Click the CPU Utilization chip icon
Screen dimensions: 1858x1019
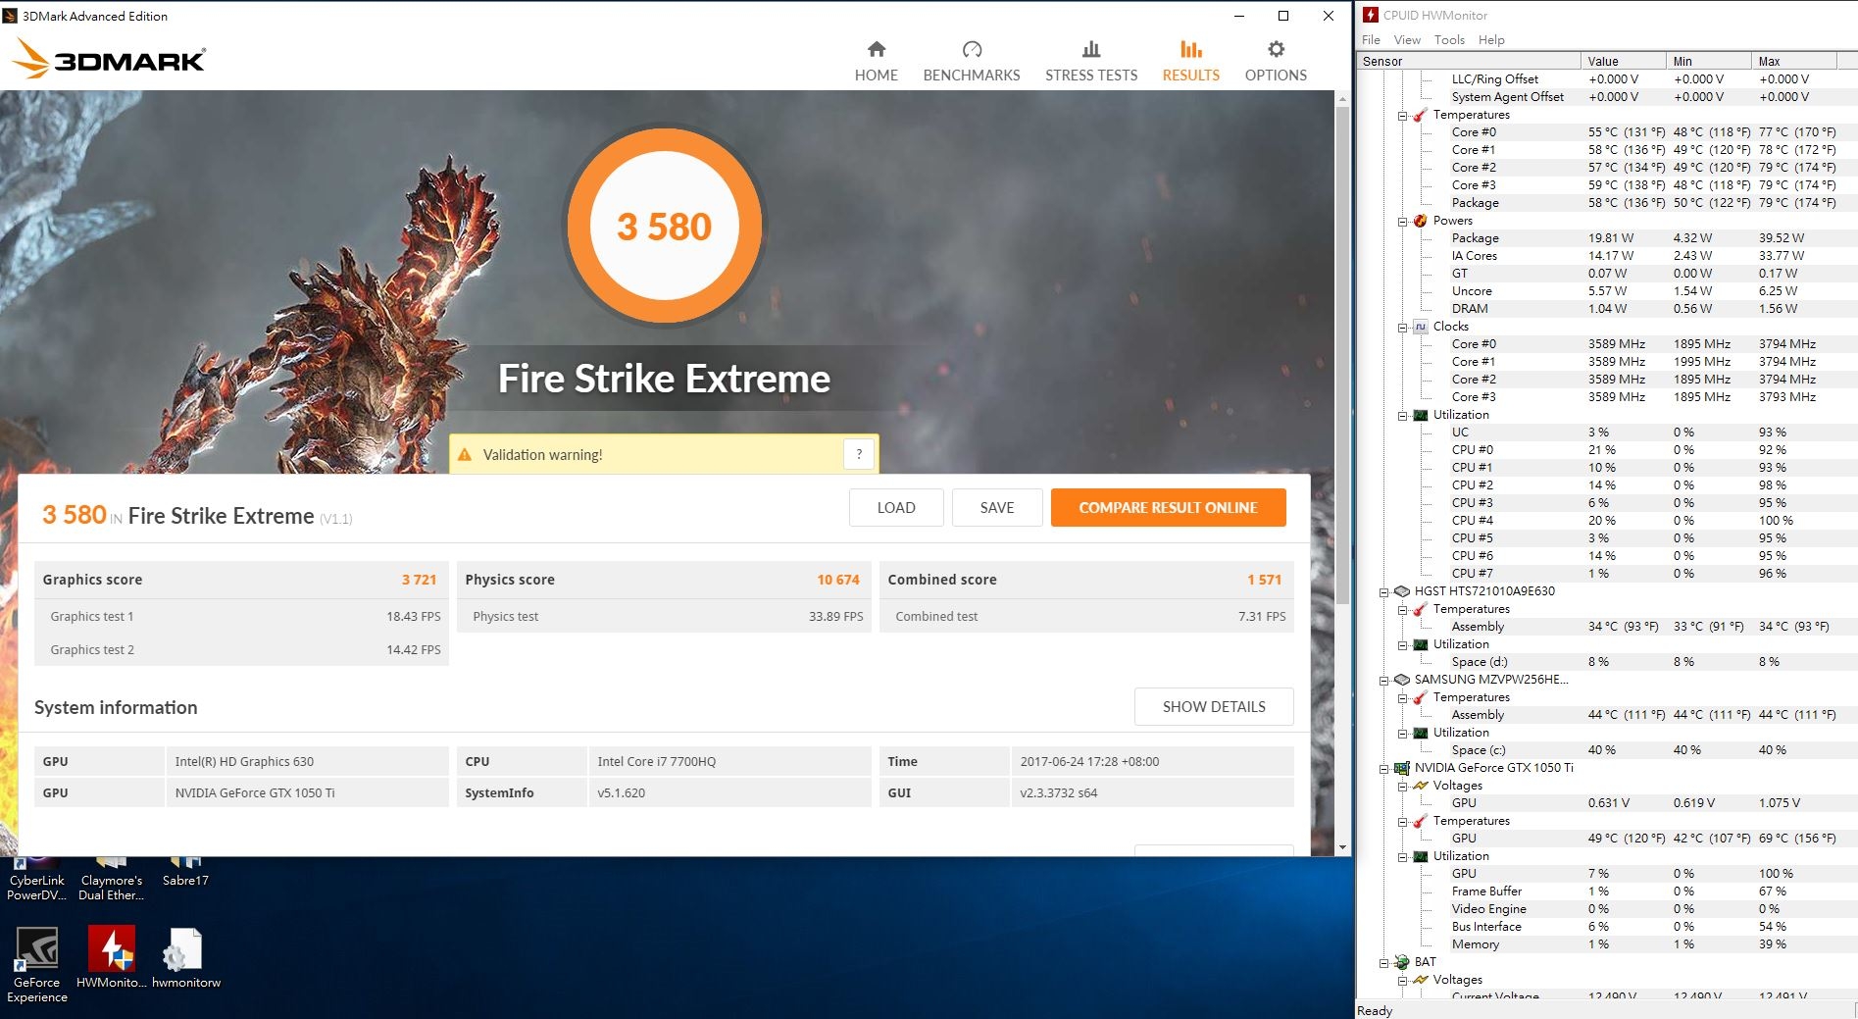tap(1420, 415)
